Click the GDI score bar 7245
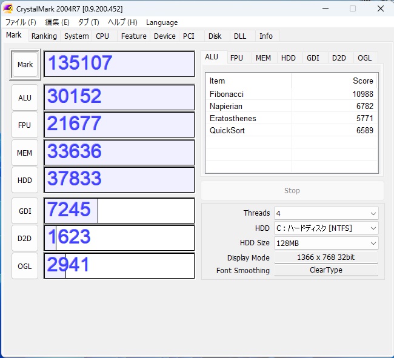The height and width of the screenshot is (358, 394). 119,211
